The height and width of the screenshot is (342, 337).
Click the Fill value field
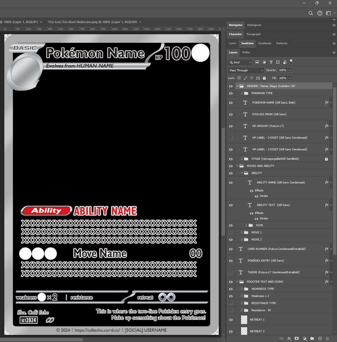(x=283, y=78)
